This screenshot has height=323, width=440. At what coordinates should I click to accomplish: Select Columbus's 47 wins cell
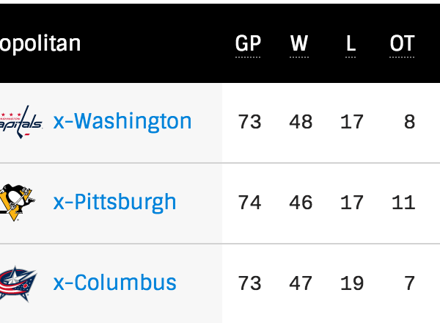301,283
